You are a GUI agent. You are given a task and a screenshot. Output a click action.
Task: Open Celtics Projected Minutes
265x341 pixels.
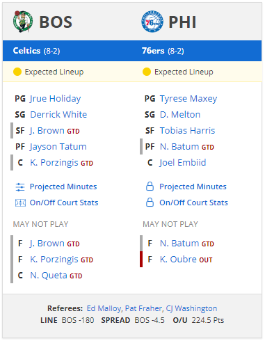coord(63,187)
